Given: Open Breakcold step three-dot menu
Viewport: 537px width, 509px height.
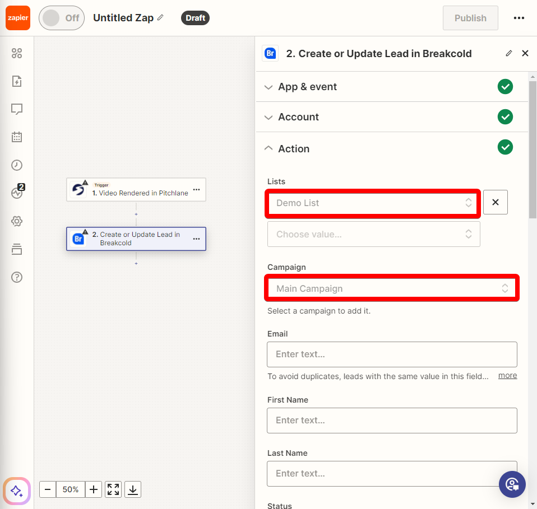Looking at the screenshot, I should click(x=197, y=239).
